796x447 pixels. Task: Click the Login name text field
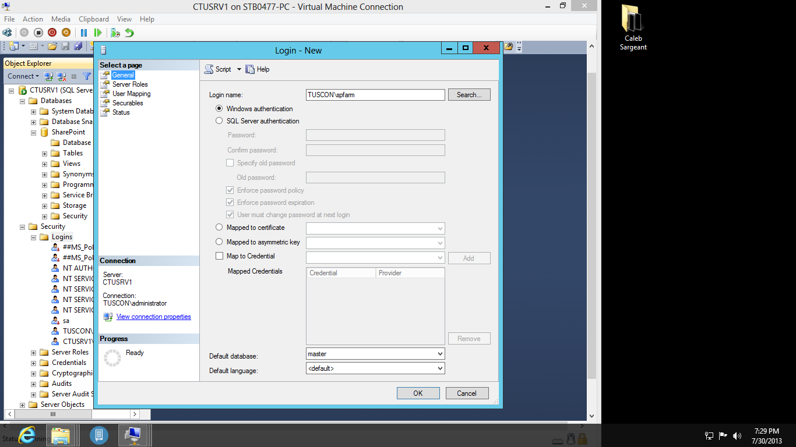point(375,94)
